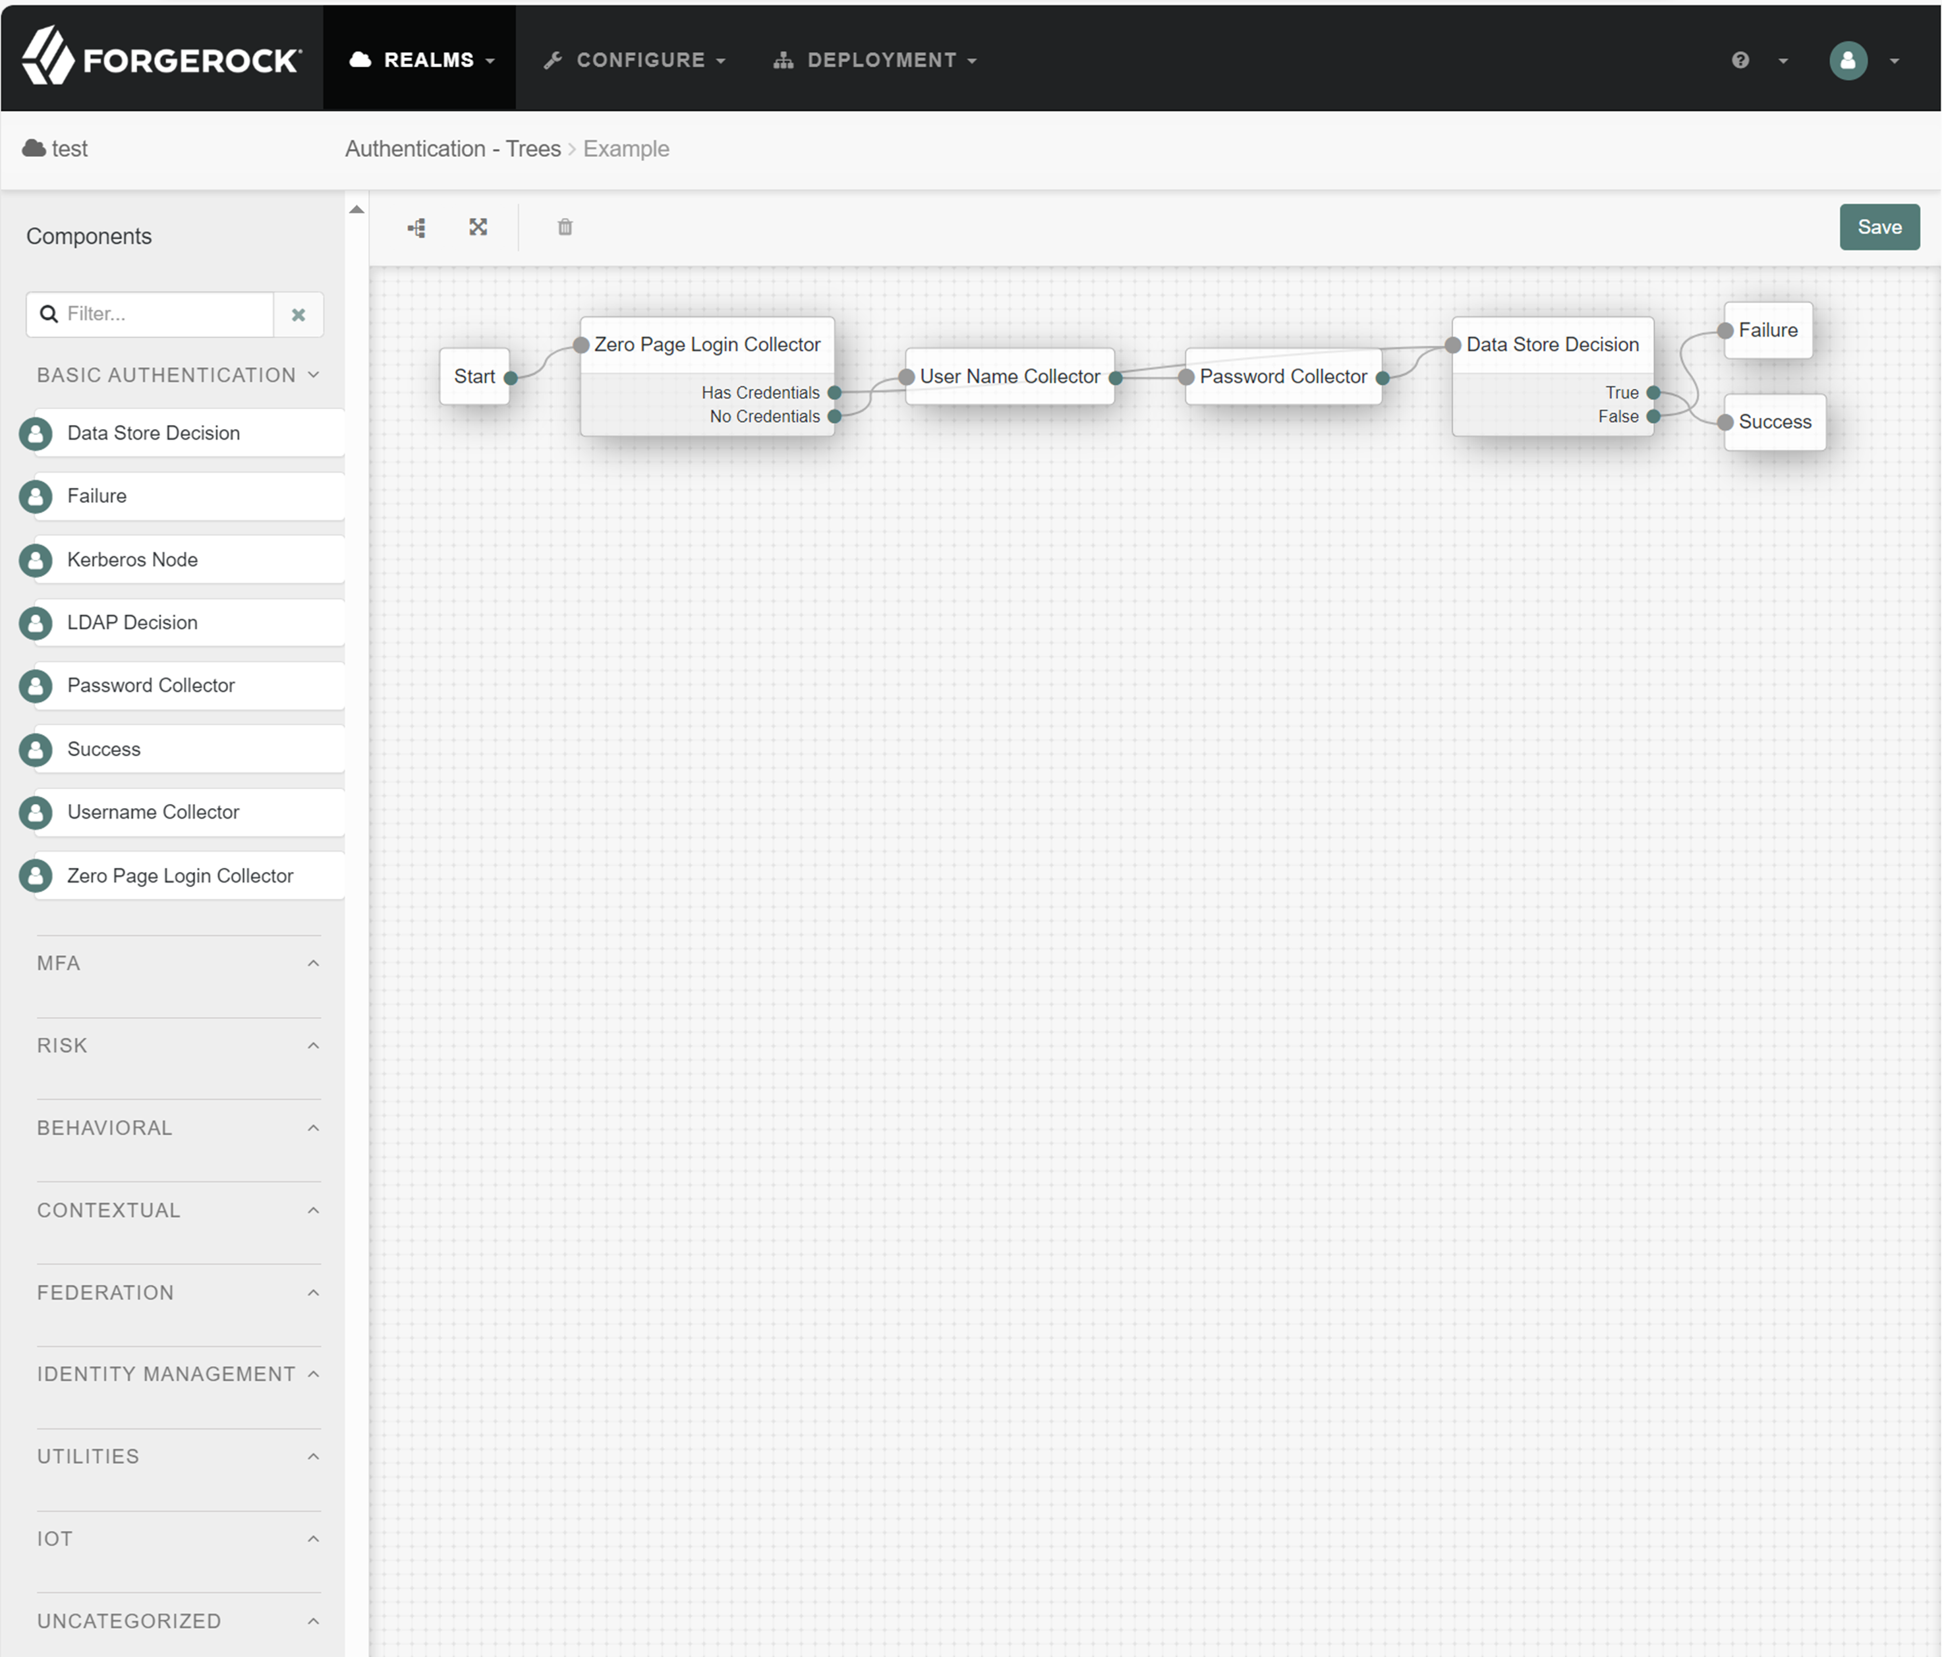
Task: Click the Save button
Action: pyautogui.click(x=1878, y=227)
